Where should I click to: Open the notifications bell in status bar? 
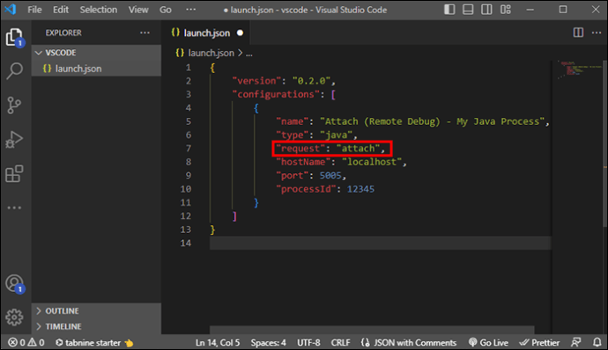(597, 342)
